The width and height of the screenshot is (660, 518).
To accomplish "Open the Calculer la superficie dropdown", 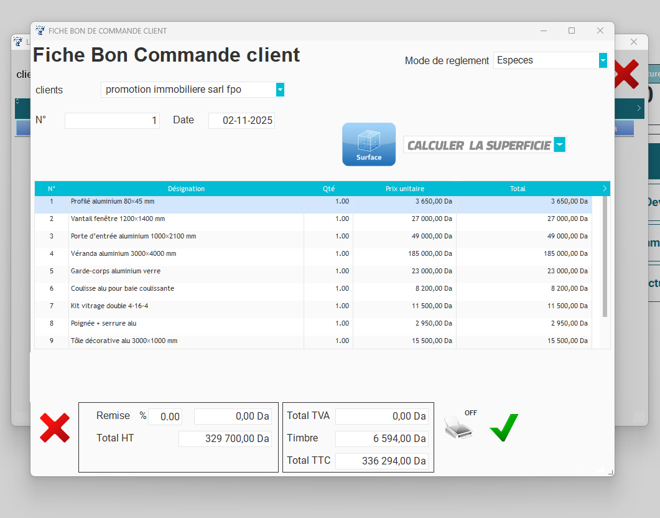I will (x=560, y=145).
